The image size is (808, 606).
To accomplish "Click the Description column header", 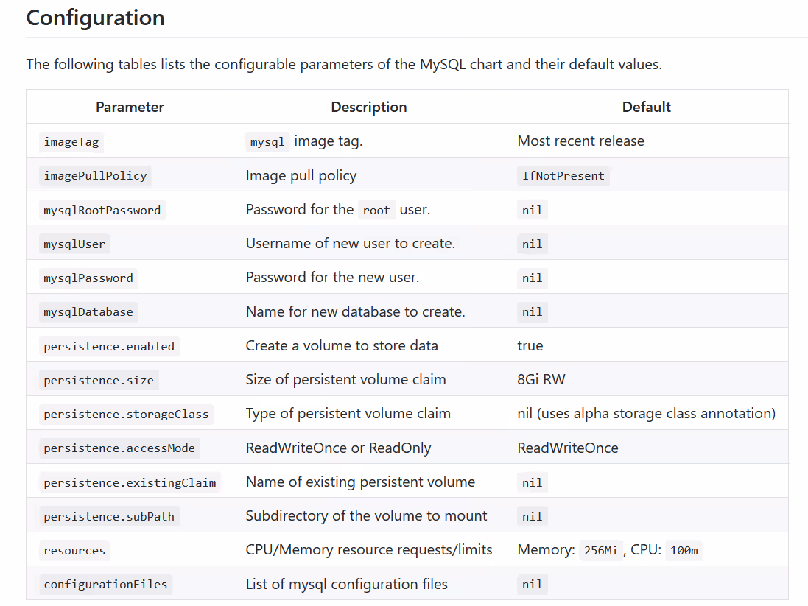I will (x=368, y=107).
